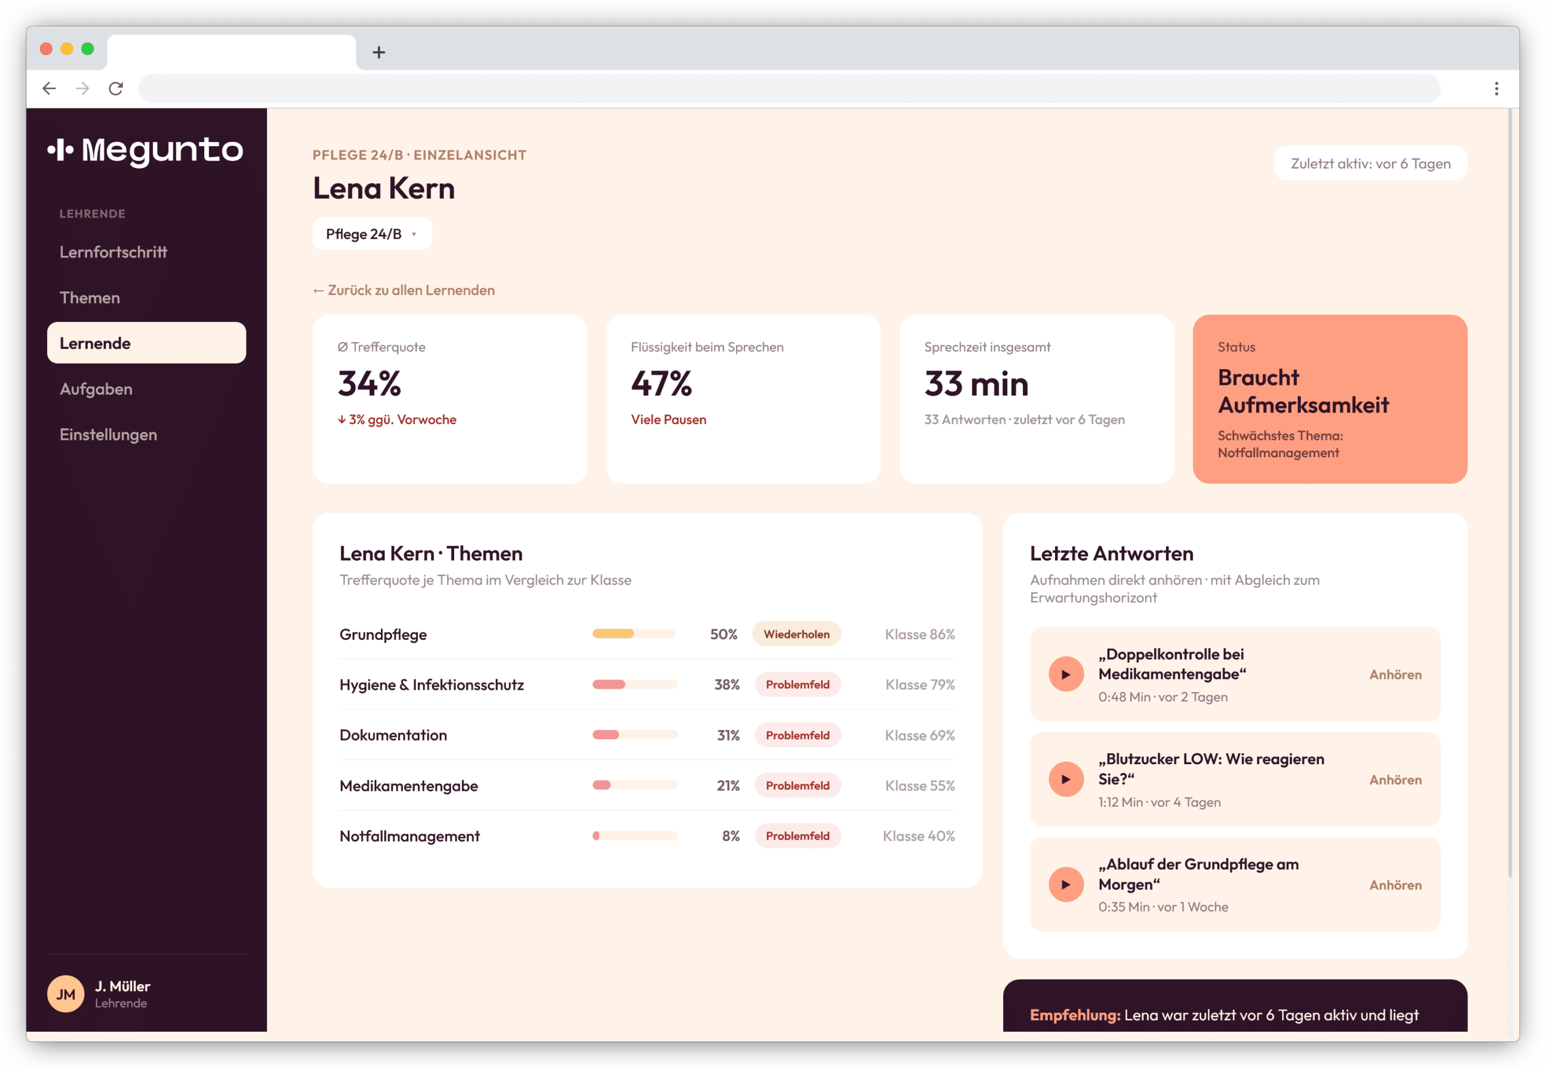1546x1068 pixels.
Task: Click the Grundpflege progress bar
Action: coord(634,634)
